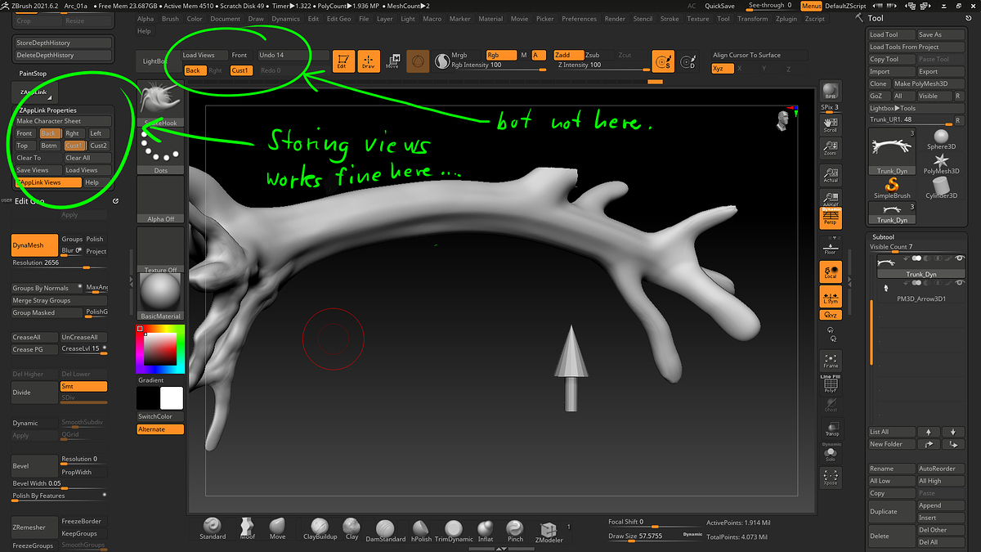The height and width of the screenshot is (552, 981).
Task: Expand the ZAppLink Properties section
Action: (x=47, y=110)
